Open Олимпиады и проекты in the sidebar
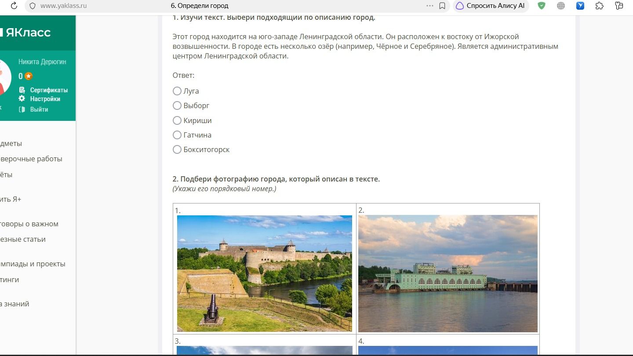This screenshot has height=356, width=633. point(33,264)
